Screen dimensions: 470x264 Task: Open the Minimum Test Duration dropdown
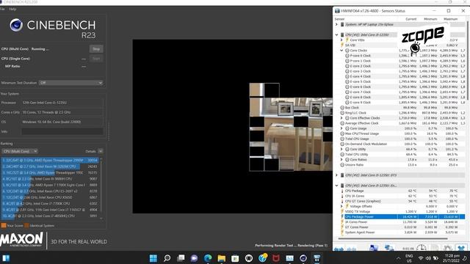point(70,83)
